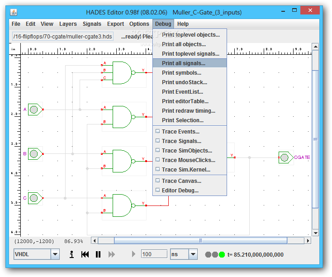Click the wire junction on the CGATE output
This screenshot has width=332, height=277.
[249, 158]
